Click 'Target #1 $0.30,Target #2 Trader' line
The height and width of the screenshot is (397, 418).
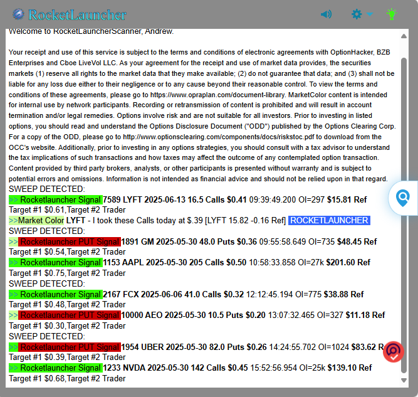67,326
